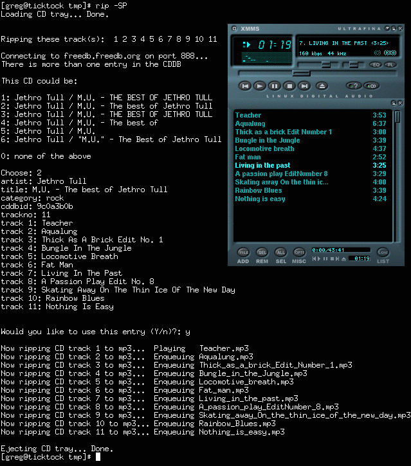Open the ADD file menu in playlist
Viewport: 411px width, 466px height.
(x=243, y=253)
